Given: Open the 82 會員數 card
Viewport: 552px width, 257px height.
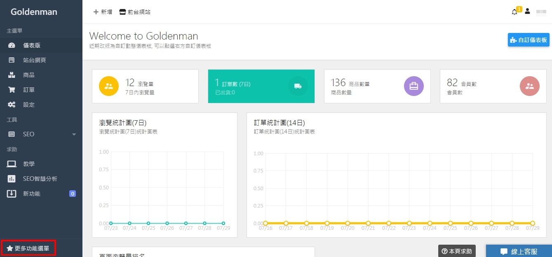Looking at the screenshot, I should (493, 86).
